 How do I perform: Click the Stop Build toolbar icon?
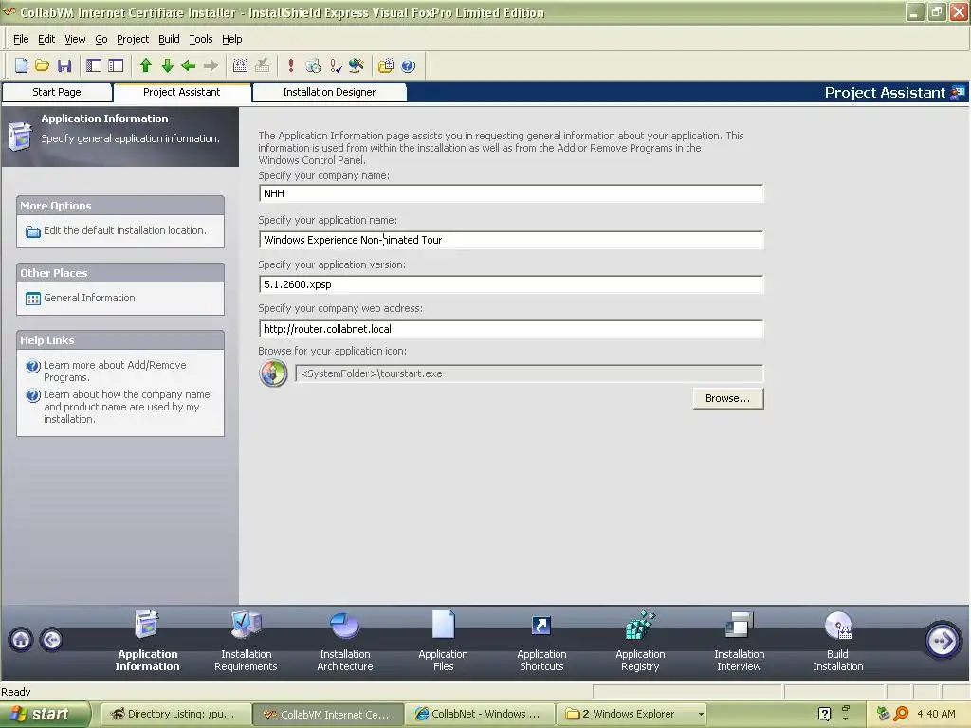[x=263, y=65]
